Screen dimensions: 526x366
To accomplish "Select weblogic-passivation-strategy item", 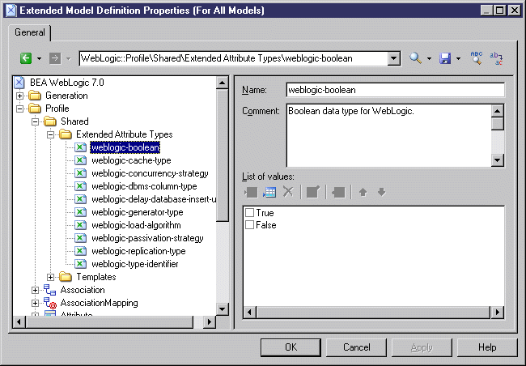I will 147,238.
